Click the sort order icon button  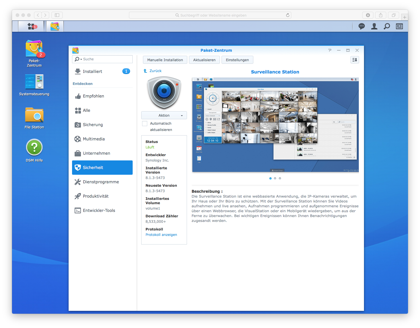point(355,60)
